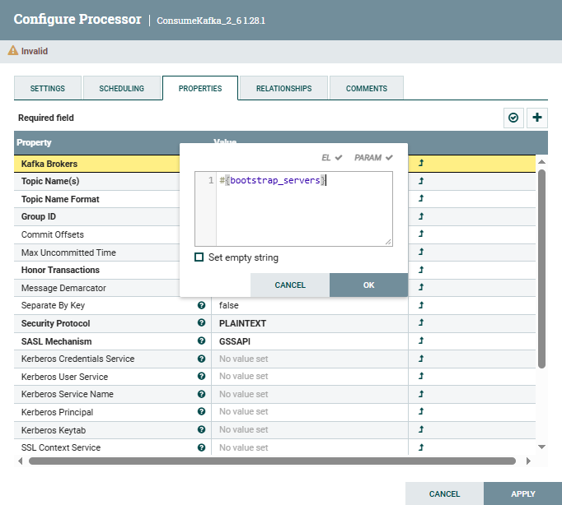Viewport: 562px width, 505px height.
Task: Click help icon for SSL Context Service
Action: (201, 447)
